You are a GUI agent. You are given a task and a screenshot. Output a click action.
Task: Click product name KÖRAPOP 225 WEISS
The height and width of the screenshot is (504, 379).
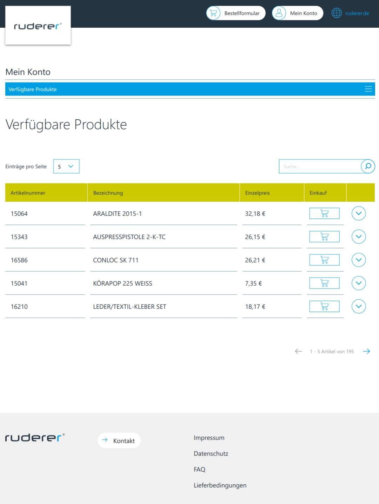[122, 283]
